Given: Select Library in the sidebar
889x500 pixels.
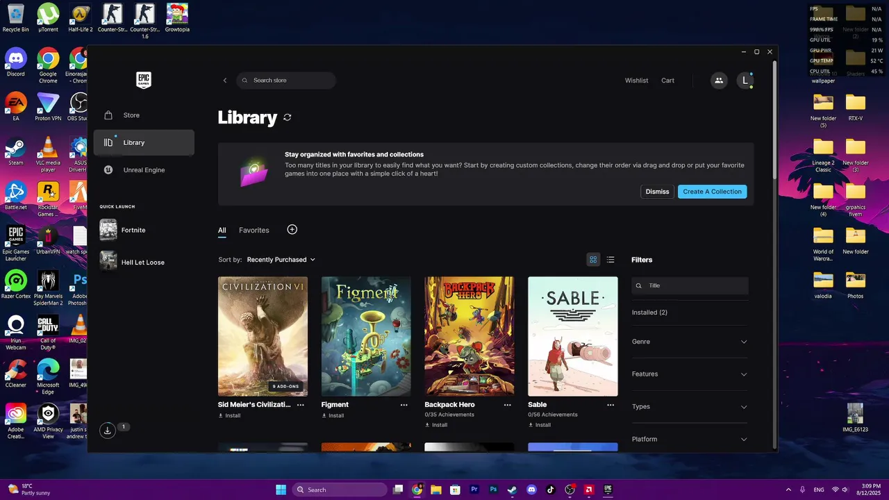Looking at the screenshot, I should [x=144, y=142].
